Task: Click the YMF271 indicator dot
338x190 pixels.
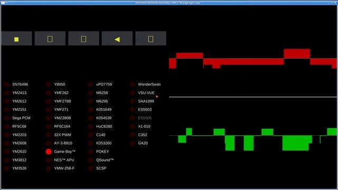Action: point(49,110)
